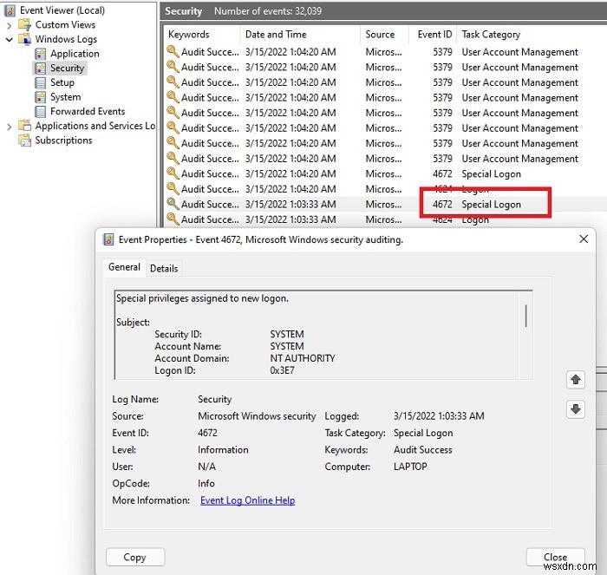Close Event Properties with the X button
This screenshot has height=575, width=607.
tap(584, 239)
